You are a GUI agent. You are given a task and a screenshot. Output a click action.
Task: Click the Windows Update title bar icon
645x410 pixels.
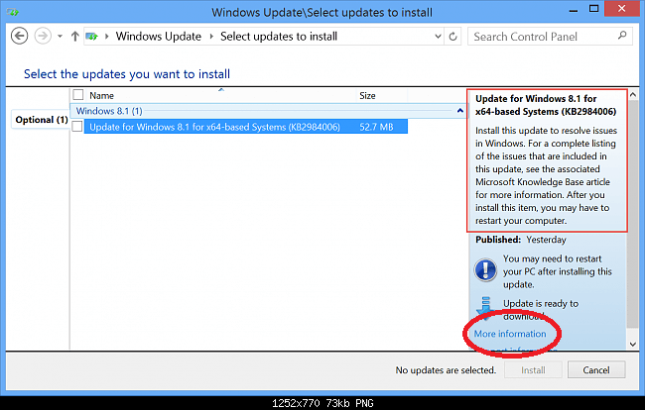(12, 12)
